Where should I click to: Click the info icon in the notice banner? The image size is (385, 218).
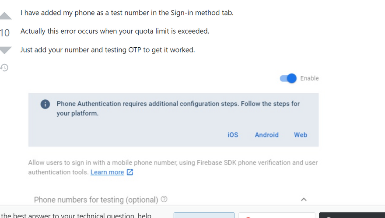click(45, 104)
